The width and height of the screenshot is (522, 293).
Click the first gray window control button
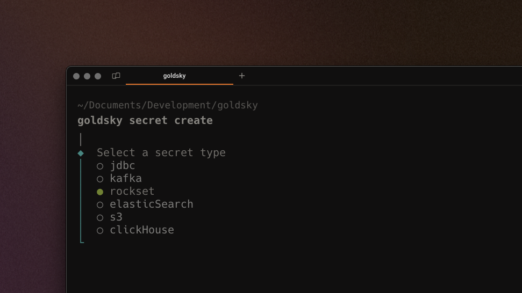[76, 76]
